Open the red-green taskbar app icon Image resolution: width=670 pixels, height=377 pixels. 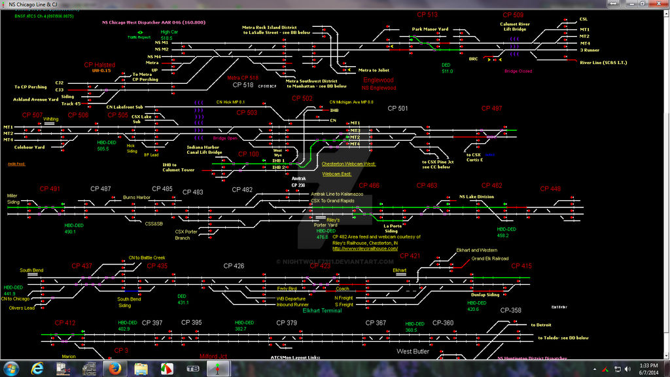(x=167, y=368)
